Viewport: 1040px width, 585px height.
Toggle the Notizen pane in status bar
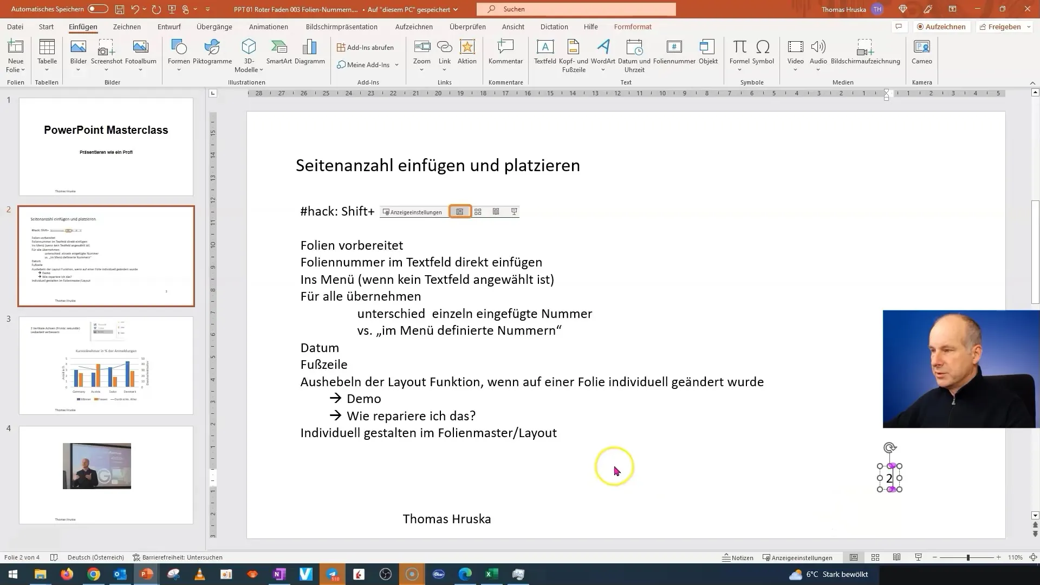click(738, 557)
